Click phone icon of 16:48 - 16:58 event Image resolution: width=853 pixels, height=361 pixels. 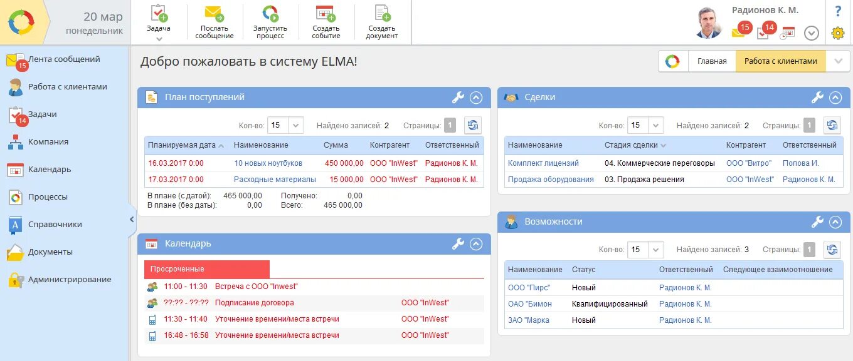[152, 335]
